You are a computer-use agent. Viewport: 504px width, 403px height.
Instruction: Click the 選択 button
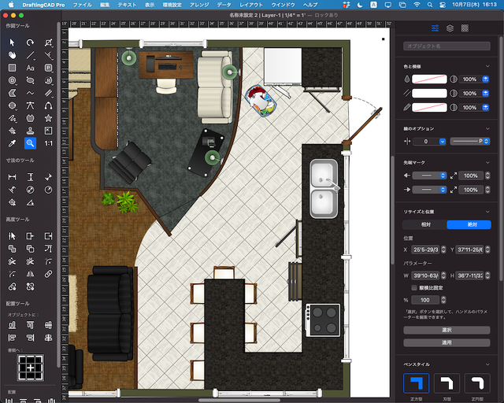pos(446,331)
